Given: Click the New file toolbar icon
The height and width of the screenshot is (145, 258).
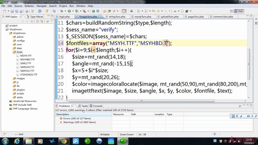Looking at the screenshot, I should pyautogui.click(x=4, y=11).
